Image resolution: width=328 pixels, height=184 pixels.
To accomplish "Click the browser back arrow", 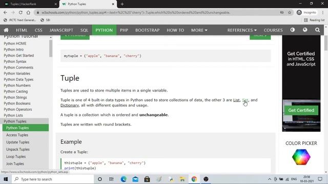I will [x=5, y=12].
